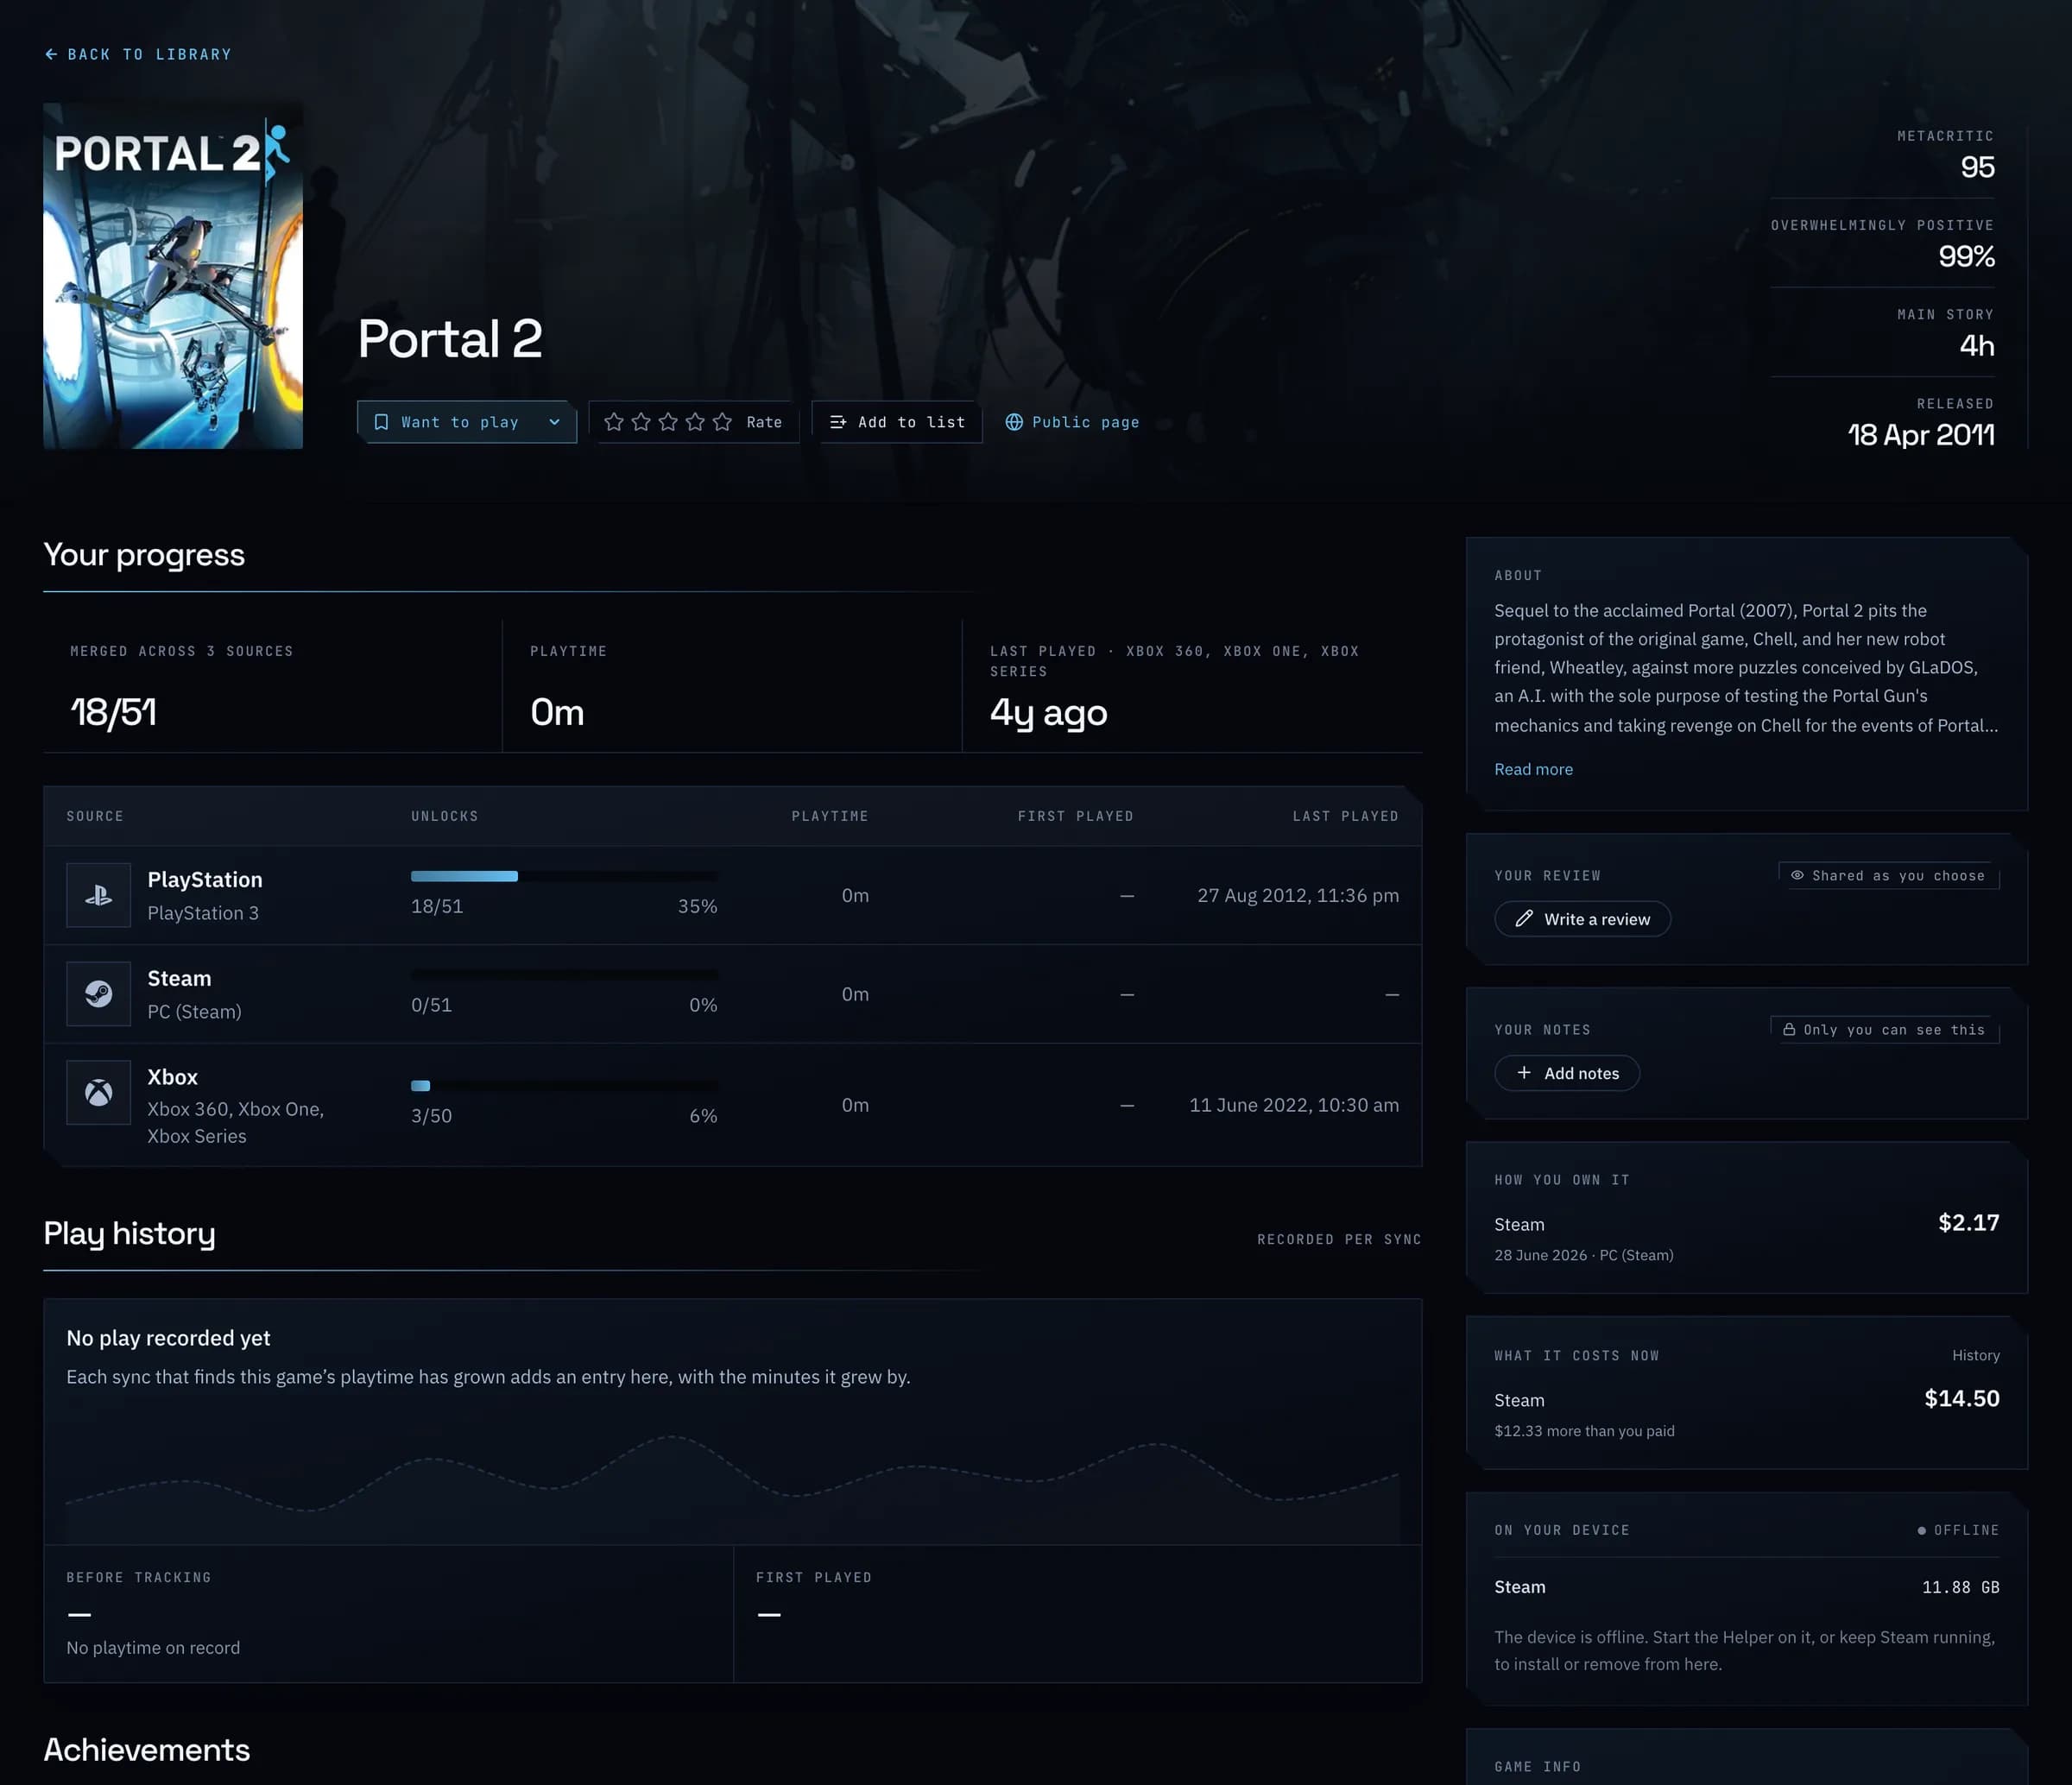Click the Add notes button
Screen dimensions: 2072x1785
point(1567,1073)
